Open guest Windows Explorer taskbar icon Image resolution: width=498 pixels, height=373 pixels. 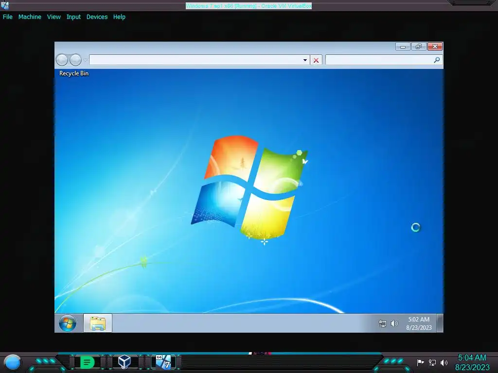97,323
